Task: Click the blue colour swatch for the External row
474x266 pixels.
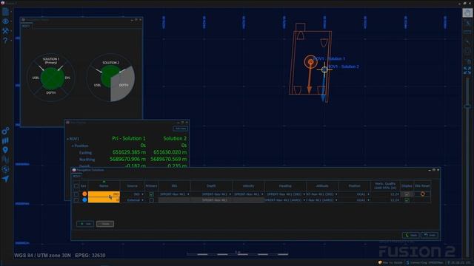Action: pos(84,199)
